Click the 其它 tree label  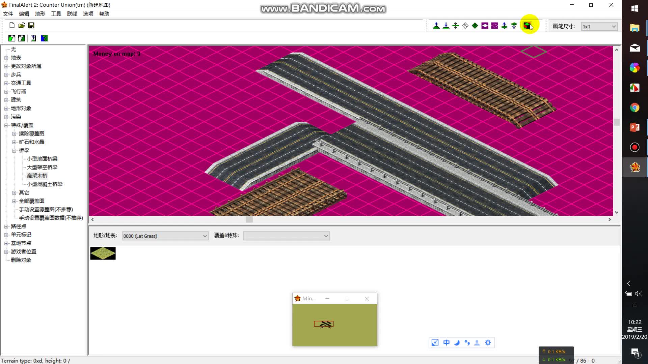[24, 192]
